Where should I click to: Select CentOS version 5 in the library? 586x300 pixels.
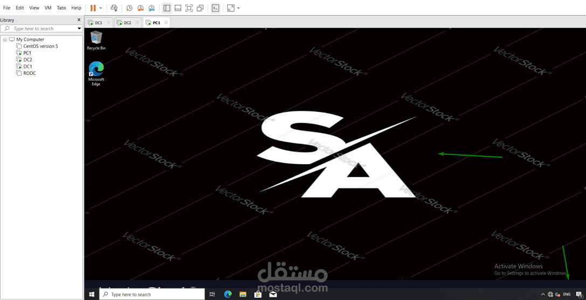point(40,46)
